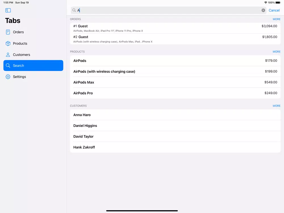Image resolution: width=284 pixels, height=213 pixels.
Task: Click the Tabs sidebar title
Action: point(13,21)
